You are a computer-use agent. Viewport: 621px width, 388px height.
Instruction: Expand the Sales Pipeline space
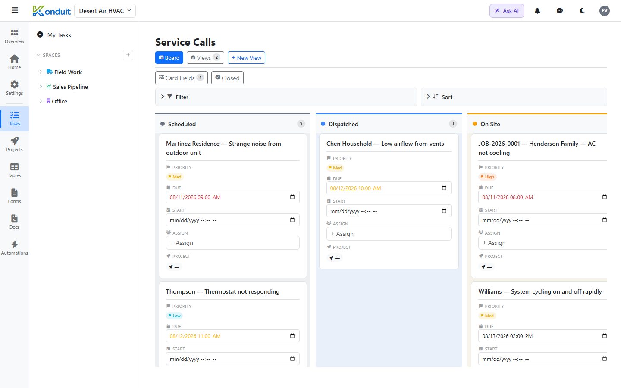pyautogui.click(x=41, y=87)
